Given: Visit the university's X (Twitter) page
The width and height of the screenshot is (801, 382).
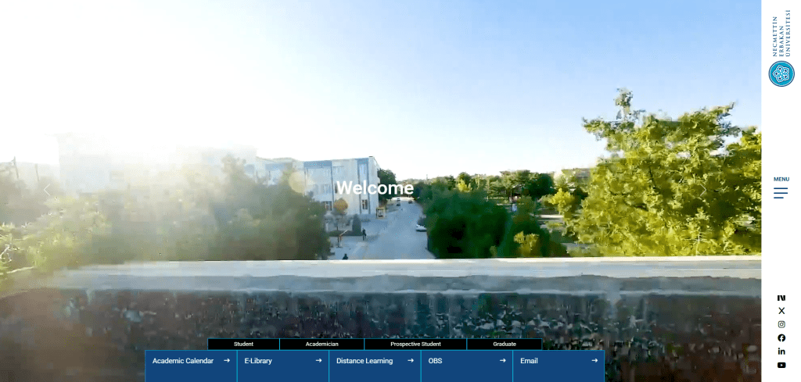Looking at the screenshot, I should 781,311.
